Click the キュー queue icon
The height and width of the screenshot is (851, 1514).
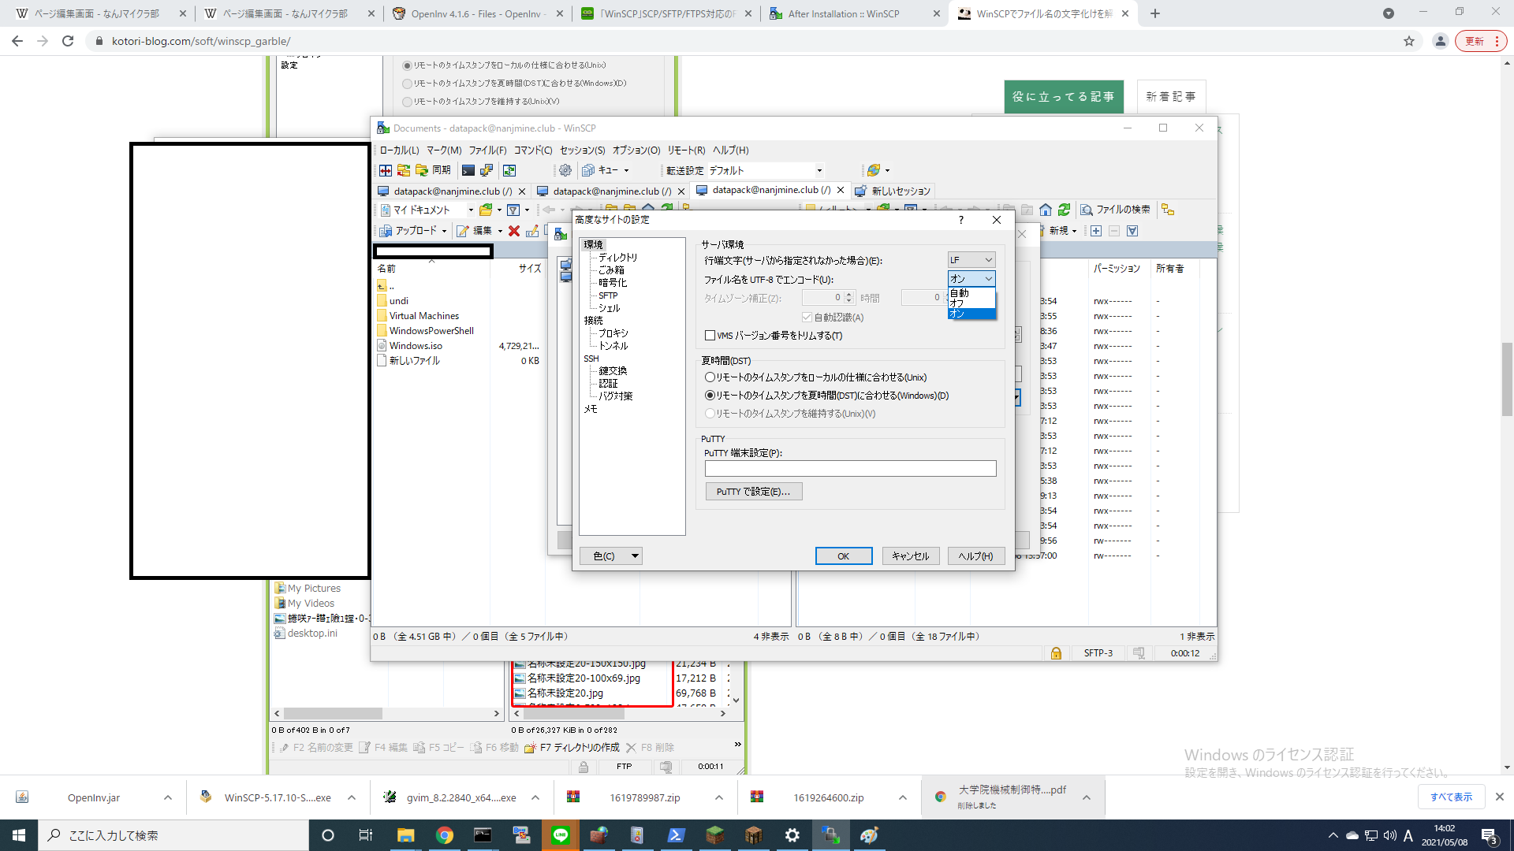pyautogui.click(x=588, y=170)
